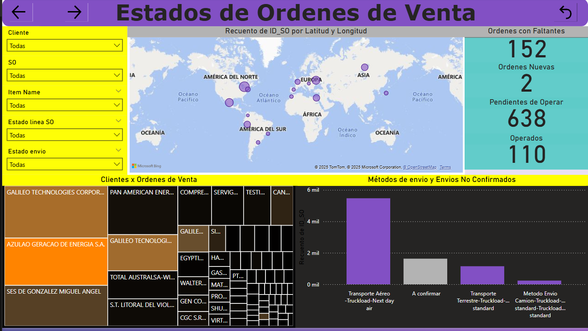Select VIRT... treemap tile
This screenshot has width=588, height=331.
pos(219,320)
